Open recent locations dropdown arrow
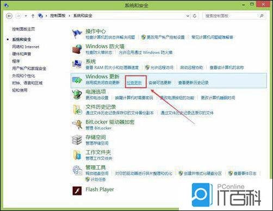Viewport: 273px width, 211px height. [26, 16]
